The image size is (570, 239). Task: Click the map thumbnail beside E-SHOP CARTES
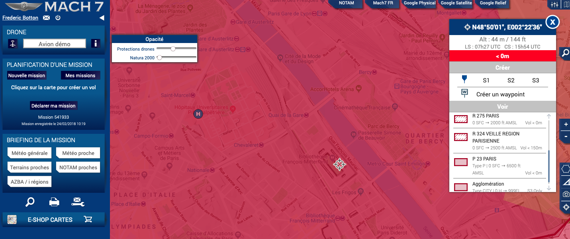click(x=12, y=219)
